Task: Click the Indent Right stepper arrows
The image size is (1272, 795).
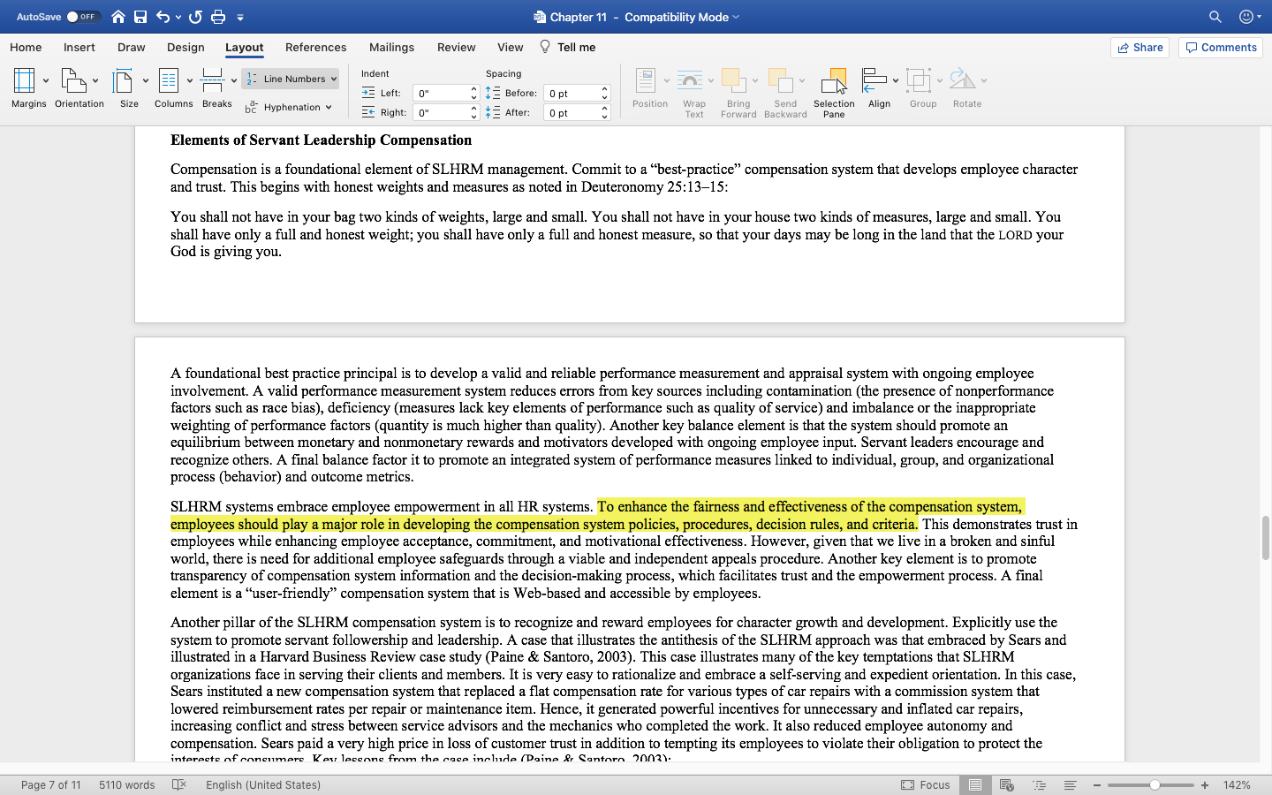Action: pyautogui.click(x=473, y=112)
